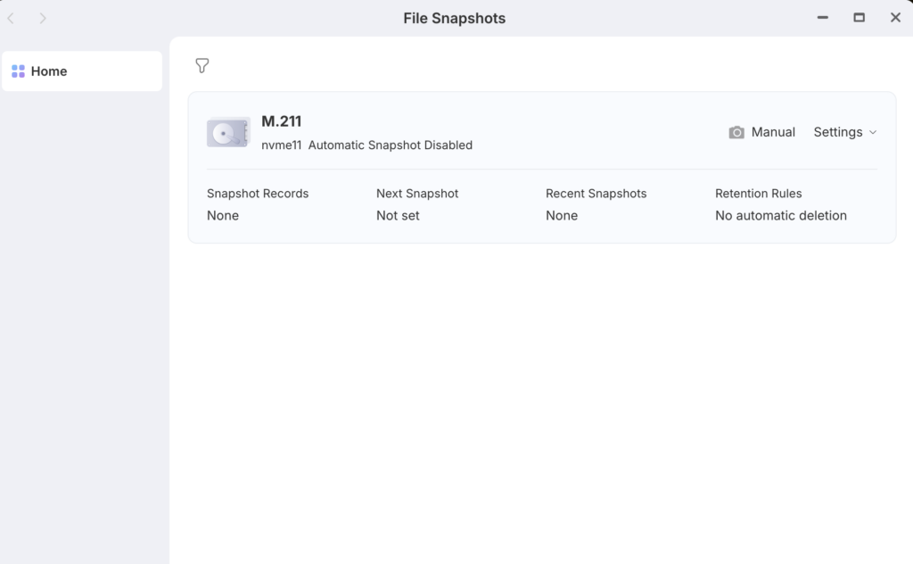Click the filter funnel icon
This screenshot has height=564, width=913.
(202, 66)
